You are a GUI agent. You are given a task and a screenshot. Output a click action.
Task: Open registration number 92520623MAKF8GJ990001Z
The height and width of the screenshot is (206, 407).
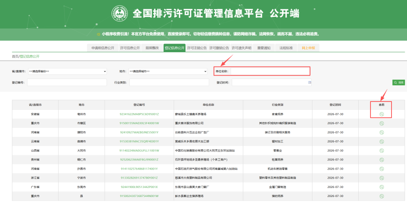coord(139,160)
